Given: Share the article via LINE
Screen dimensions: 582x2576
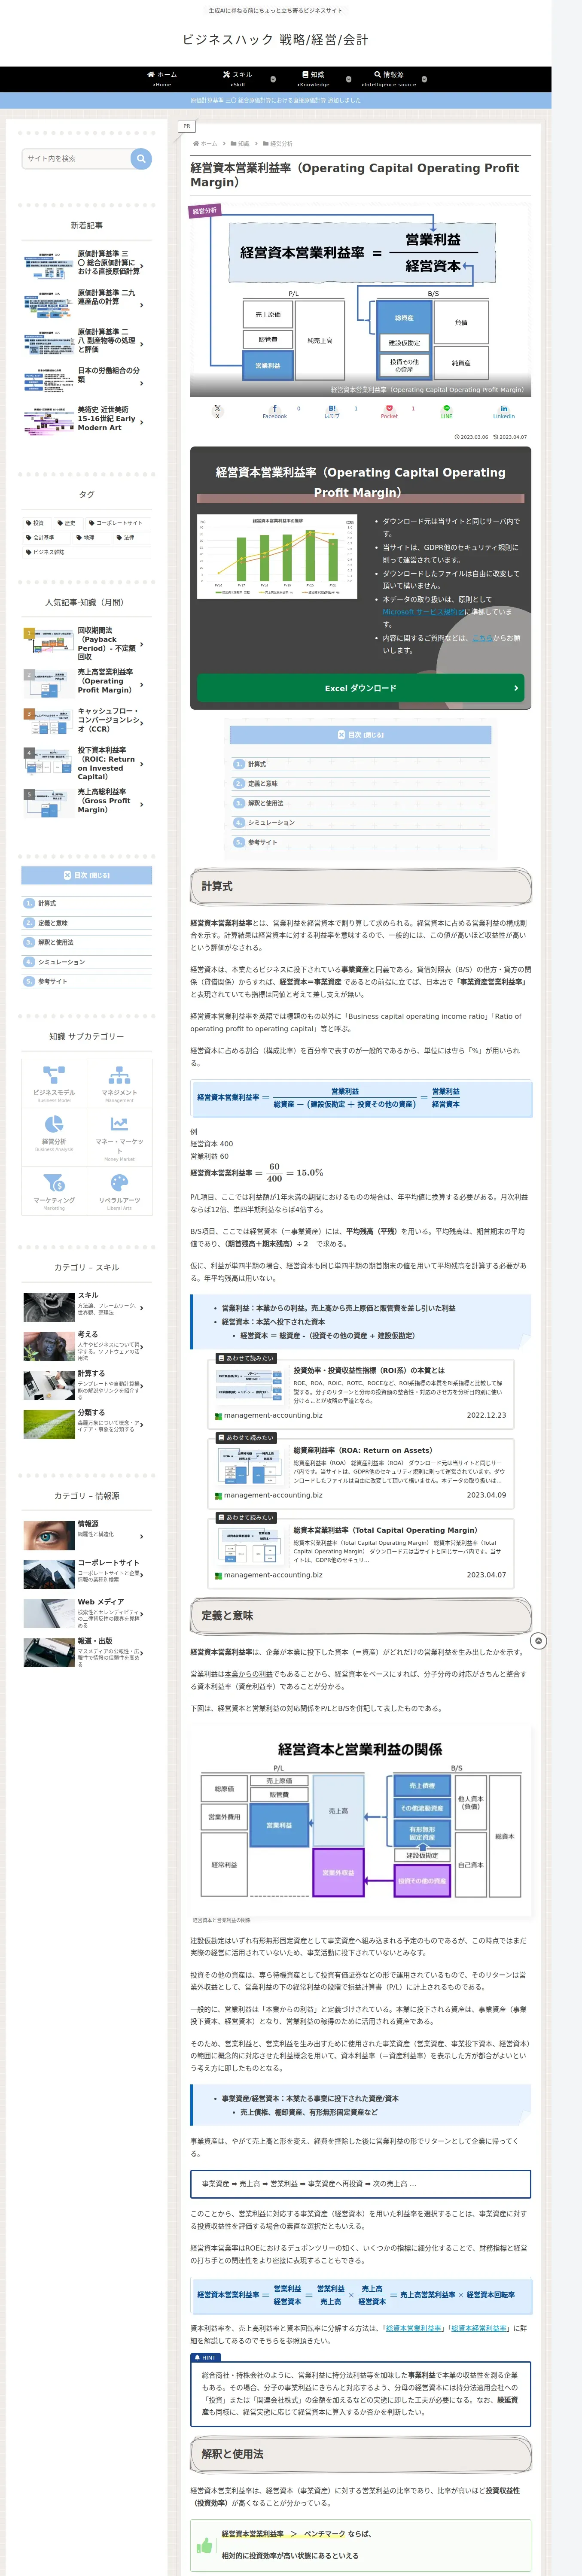Looking at the screenshot, I should coord(447,411).
